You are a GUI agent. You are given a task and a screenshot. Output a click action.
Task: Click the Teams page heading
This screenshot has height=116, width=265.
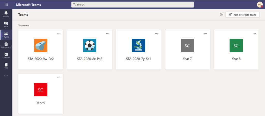tap(23, 15)
